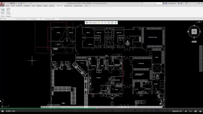Open the Insert ribbon tab

point(13,6)
